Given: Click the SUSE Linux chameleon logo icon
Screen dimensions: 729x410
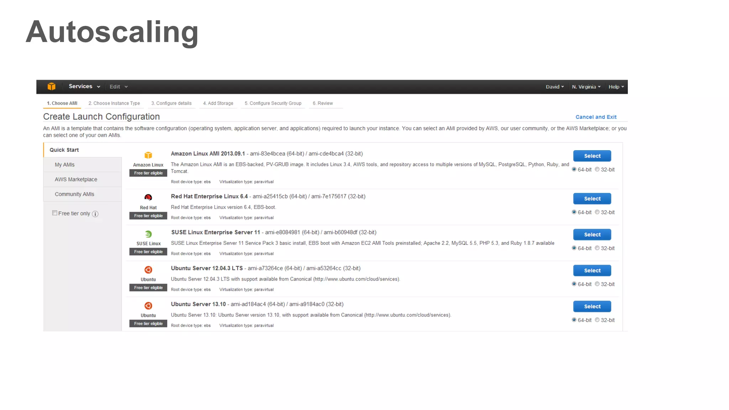Looking at the screenshot, I should (x=148, y=234).
